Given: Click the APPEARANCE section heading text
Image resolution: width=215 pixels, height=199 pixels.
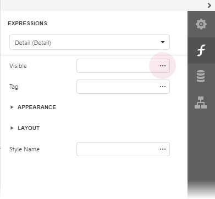Looking at the screenshot, I should (x=37, y=107).
